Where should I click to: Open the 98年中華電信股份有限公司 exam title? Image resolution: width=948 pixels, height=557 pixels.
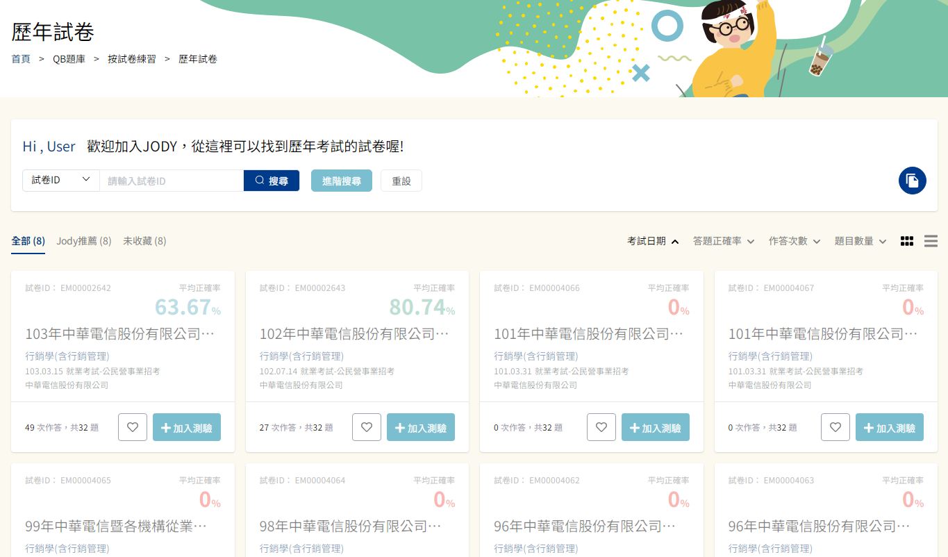click(351, 526)
